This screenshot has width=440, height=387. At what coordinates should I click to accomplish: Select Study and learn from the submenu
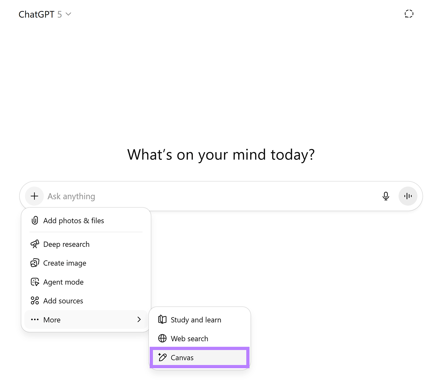[x=196, y=320]
